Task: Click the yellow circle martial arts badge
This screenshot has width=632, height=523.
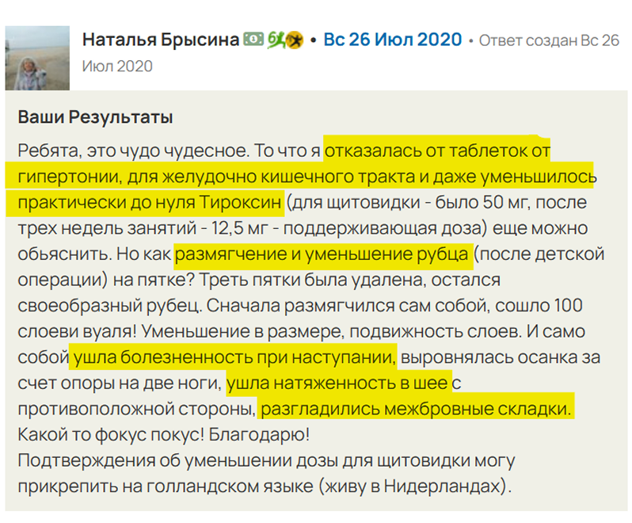Action: point(295,40)
